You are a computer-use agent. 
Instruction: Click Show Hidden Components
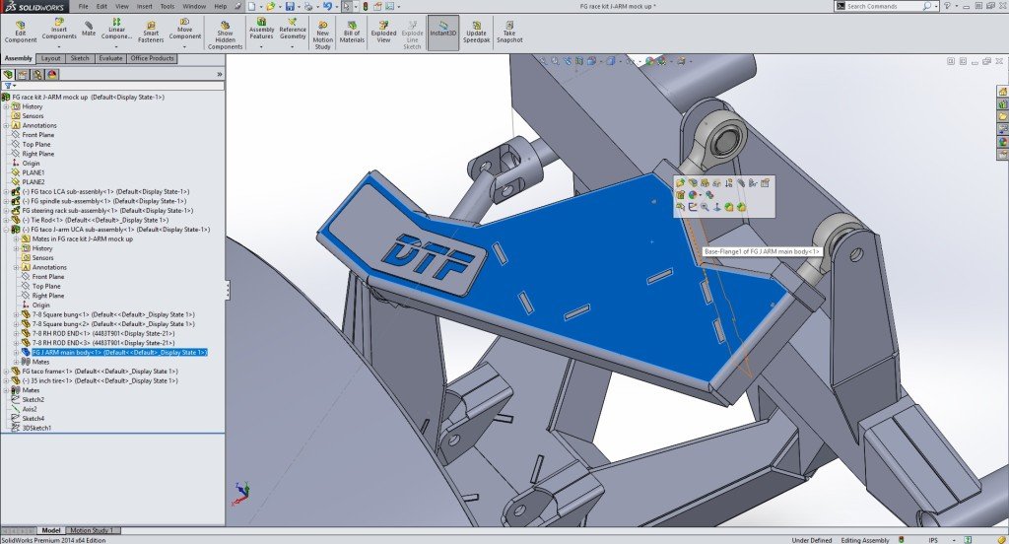[x=226, y=34]
